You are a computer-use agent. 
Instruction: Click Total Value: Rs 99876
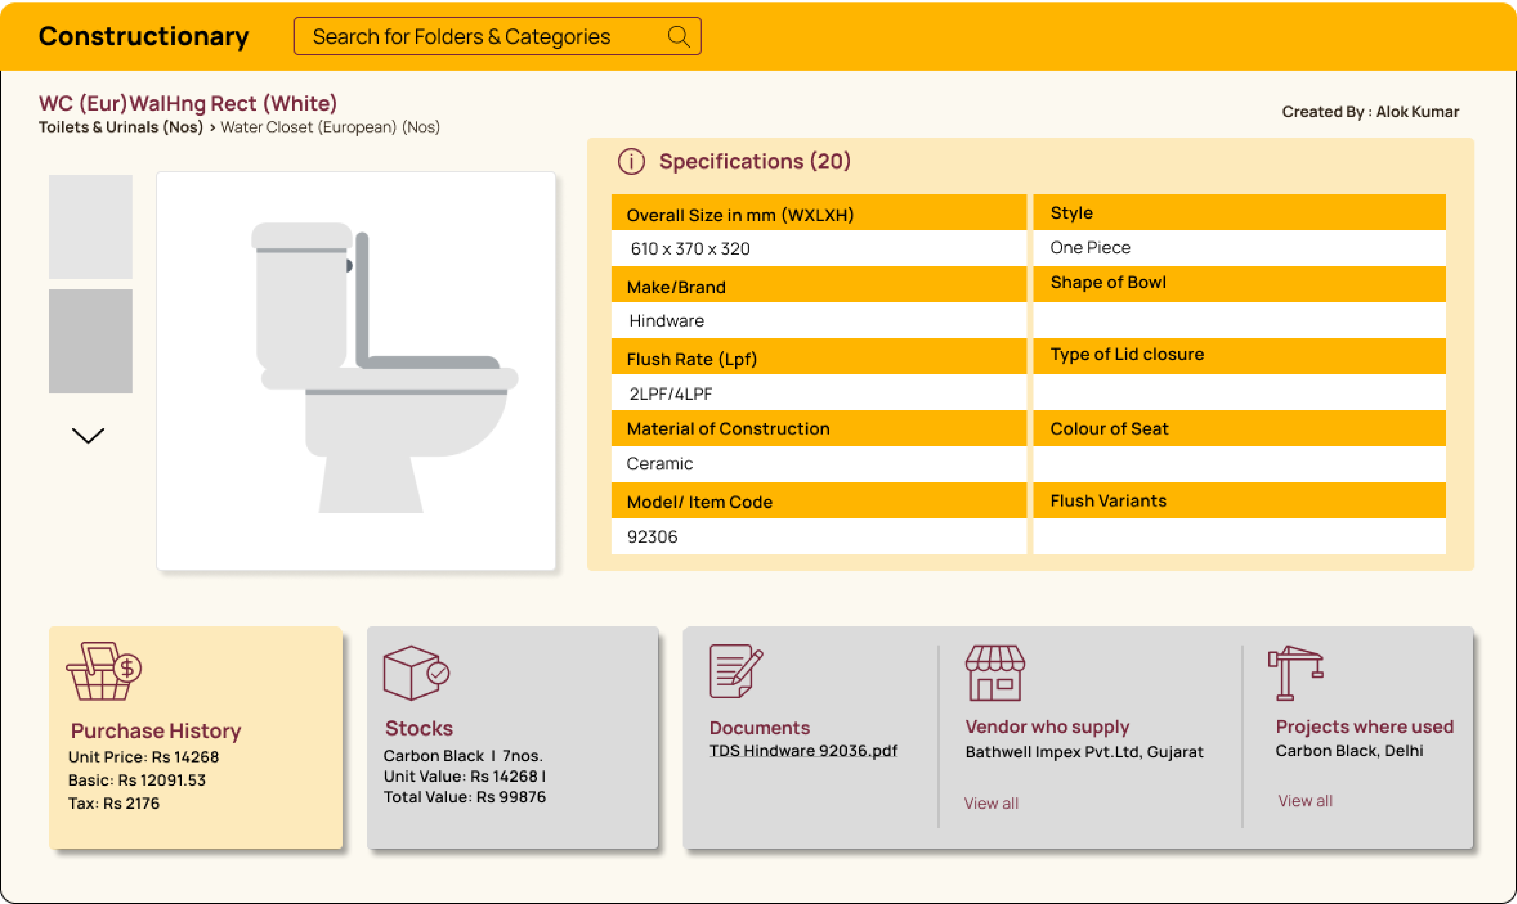[x=465, y=797]
